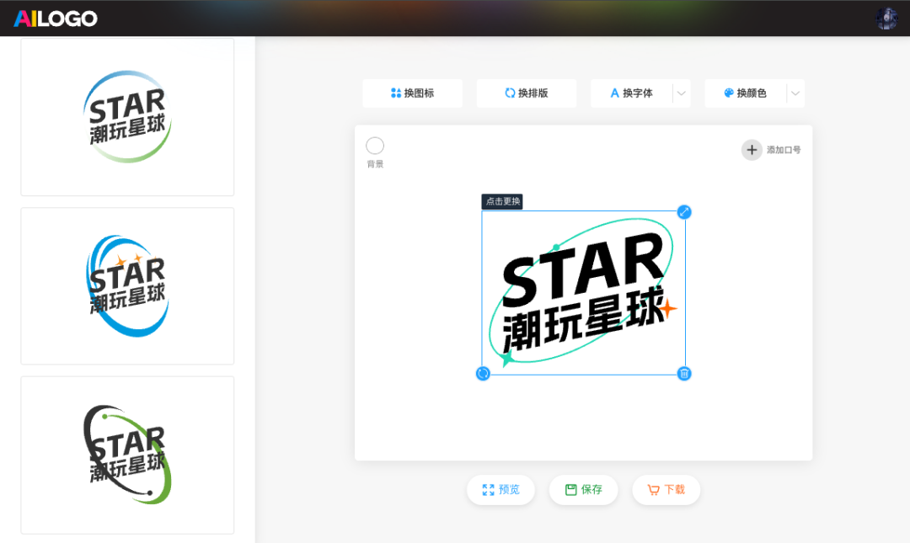Screen dimensions: 910x543
Task: Delete the logo using the trash icon
Action: point(684,373)
